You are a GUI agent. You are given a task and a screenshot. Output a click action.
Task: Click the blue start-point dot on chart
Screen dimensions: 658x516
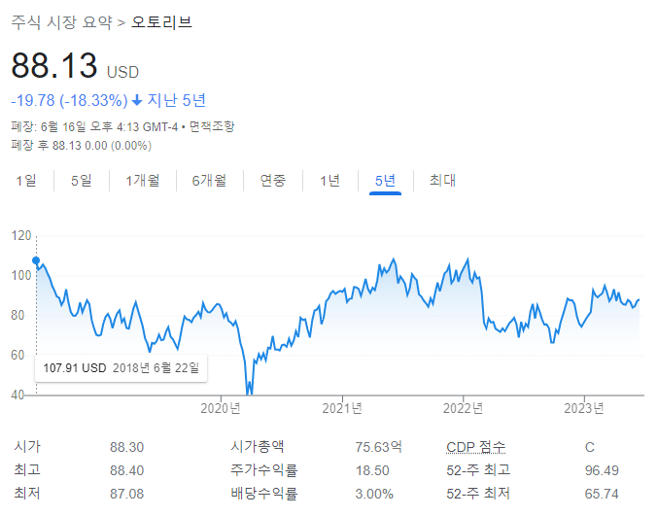pos(36,260)
